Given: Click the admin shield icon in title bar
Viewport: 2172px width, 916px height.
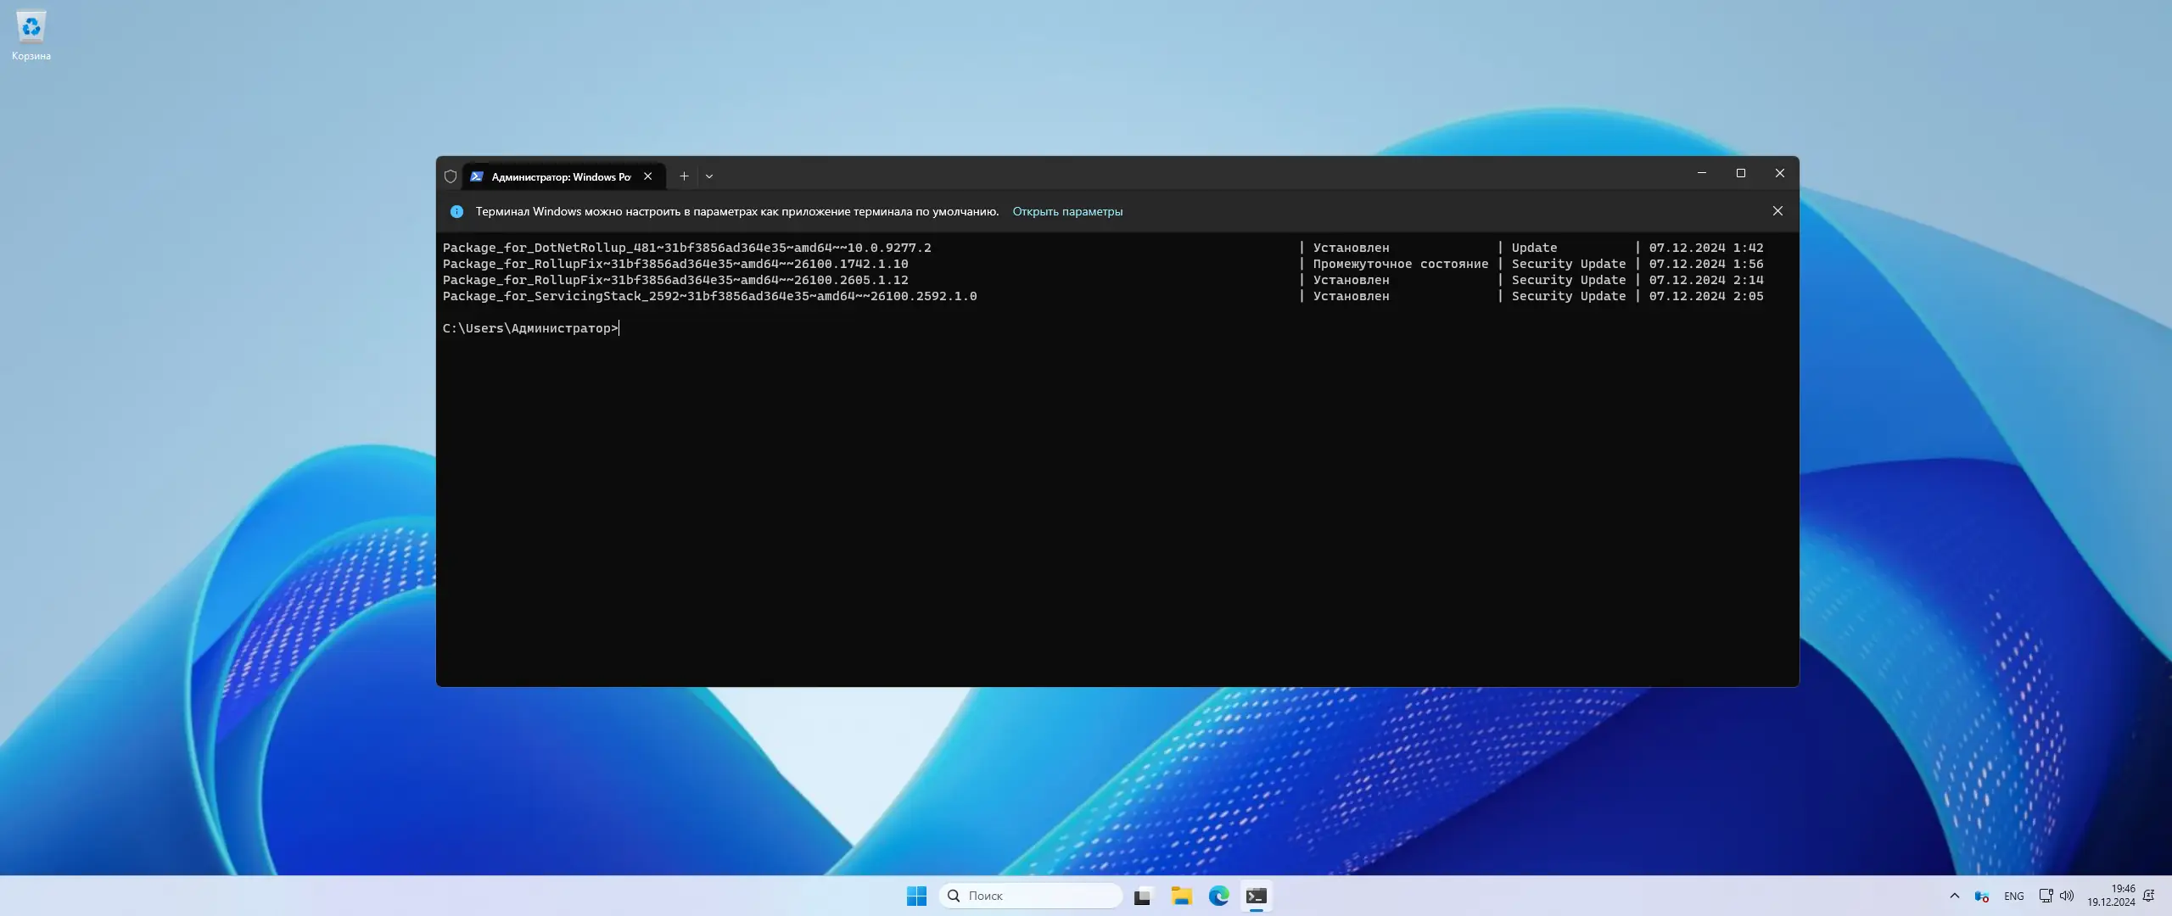Looking at the screenshot, I should [451, 176].
